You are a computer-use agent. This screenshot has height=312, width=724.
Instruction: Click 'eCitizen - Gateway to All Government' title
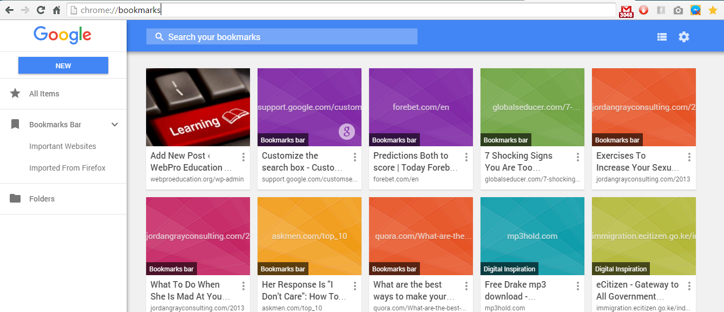coord(637,290)
